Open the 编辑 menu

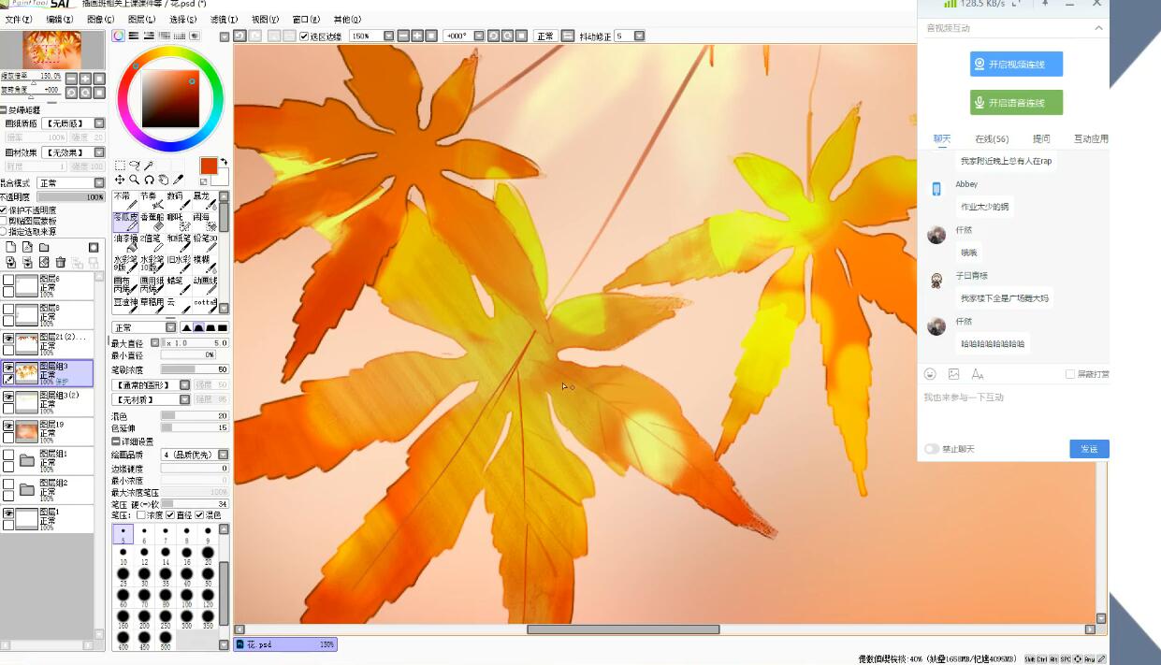coord(60,19)
